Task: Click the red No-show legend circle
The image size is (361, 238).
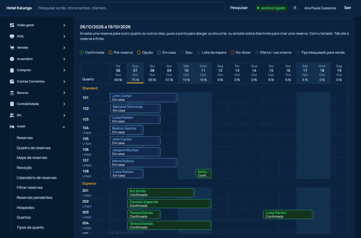Action: click(x=233, y=52)
